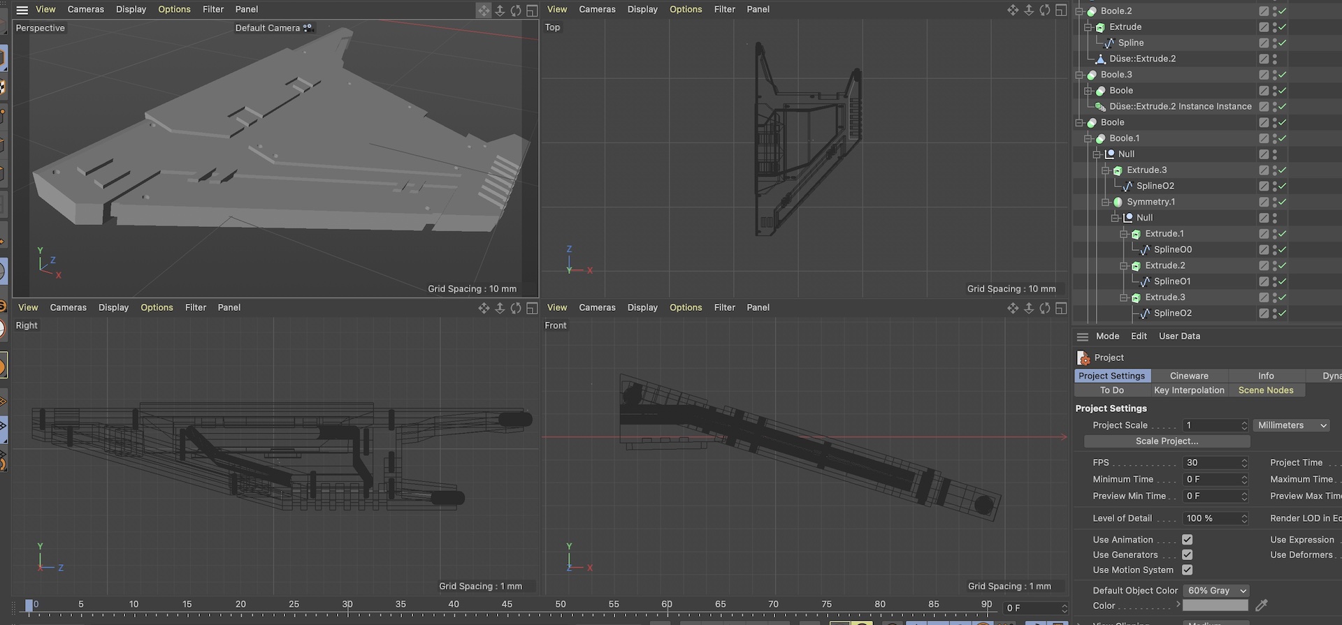
Task: Collapse the Extrude.1 tree node
Action: pos(1124,234)
